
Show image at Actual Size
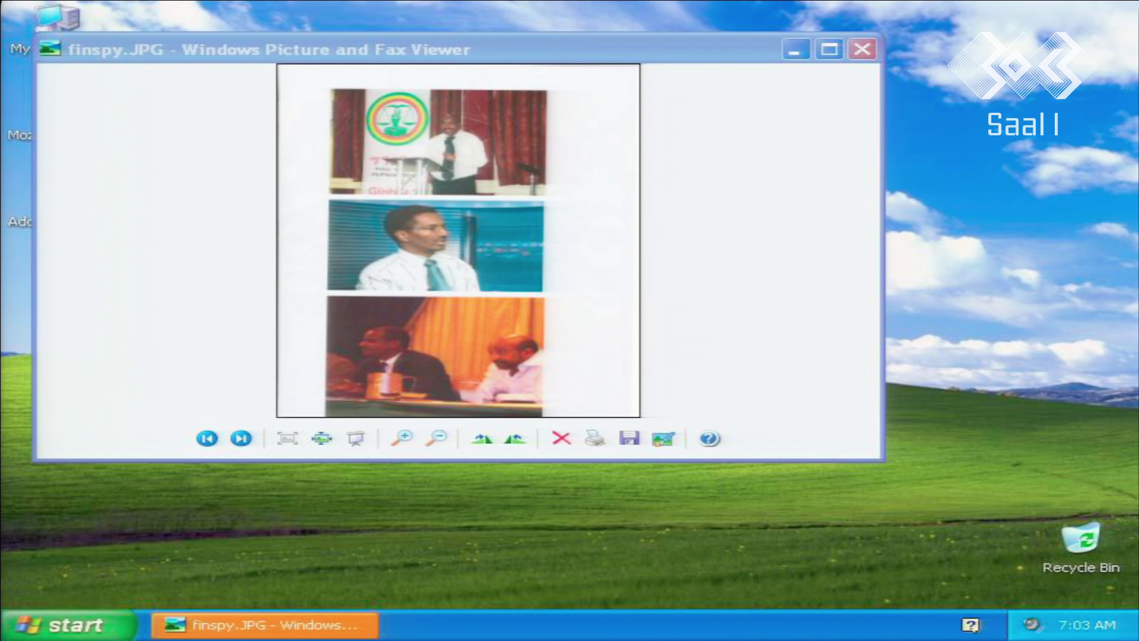[x=322, y=439]
